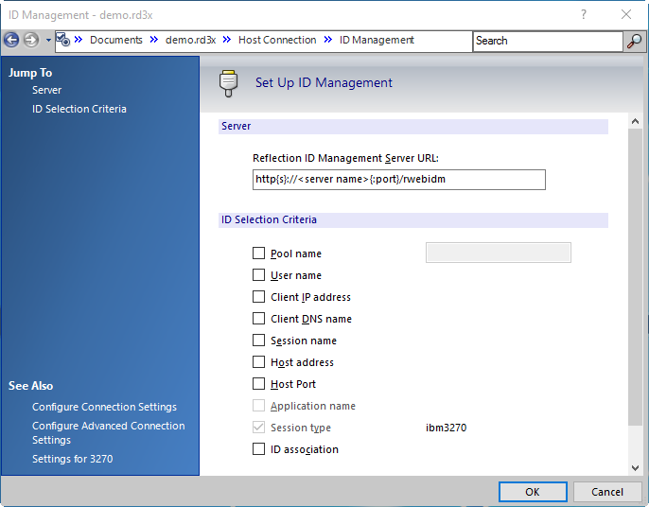
Task: Toggle the Client IP address checkbox
Action: 259,297
